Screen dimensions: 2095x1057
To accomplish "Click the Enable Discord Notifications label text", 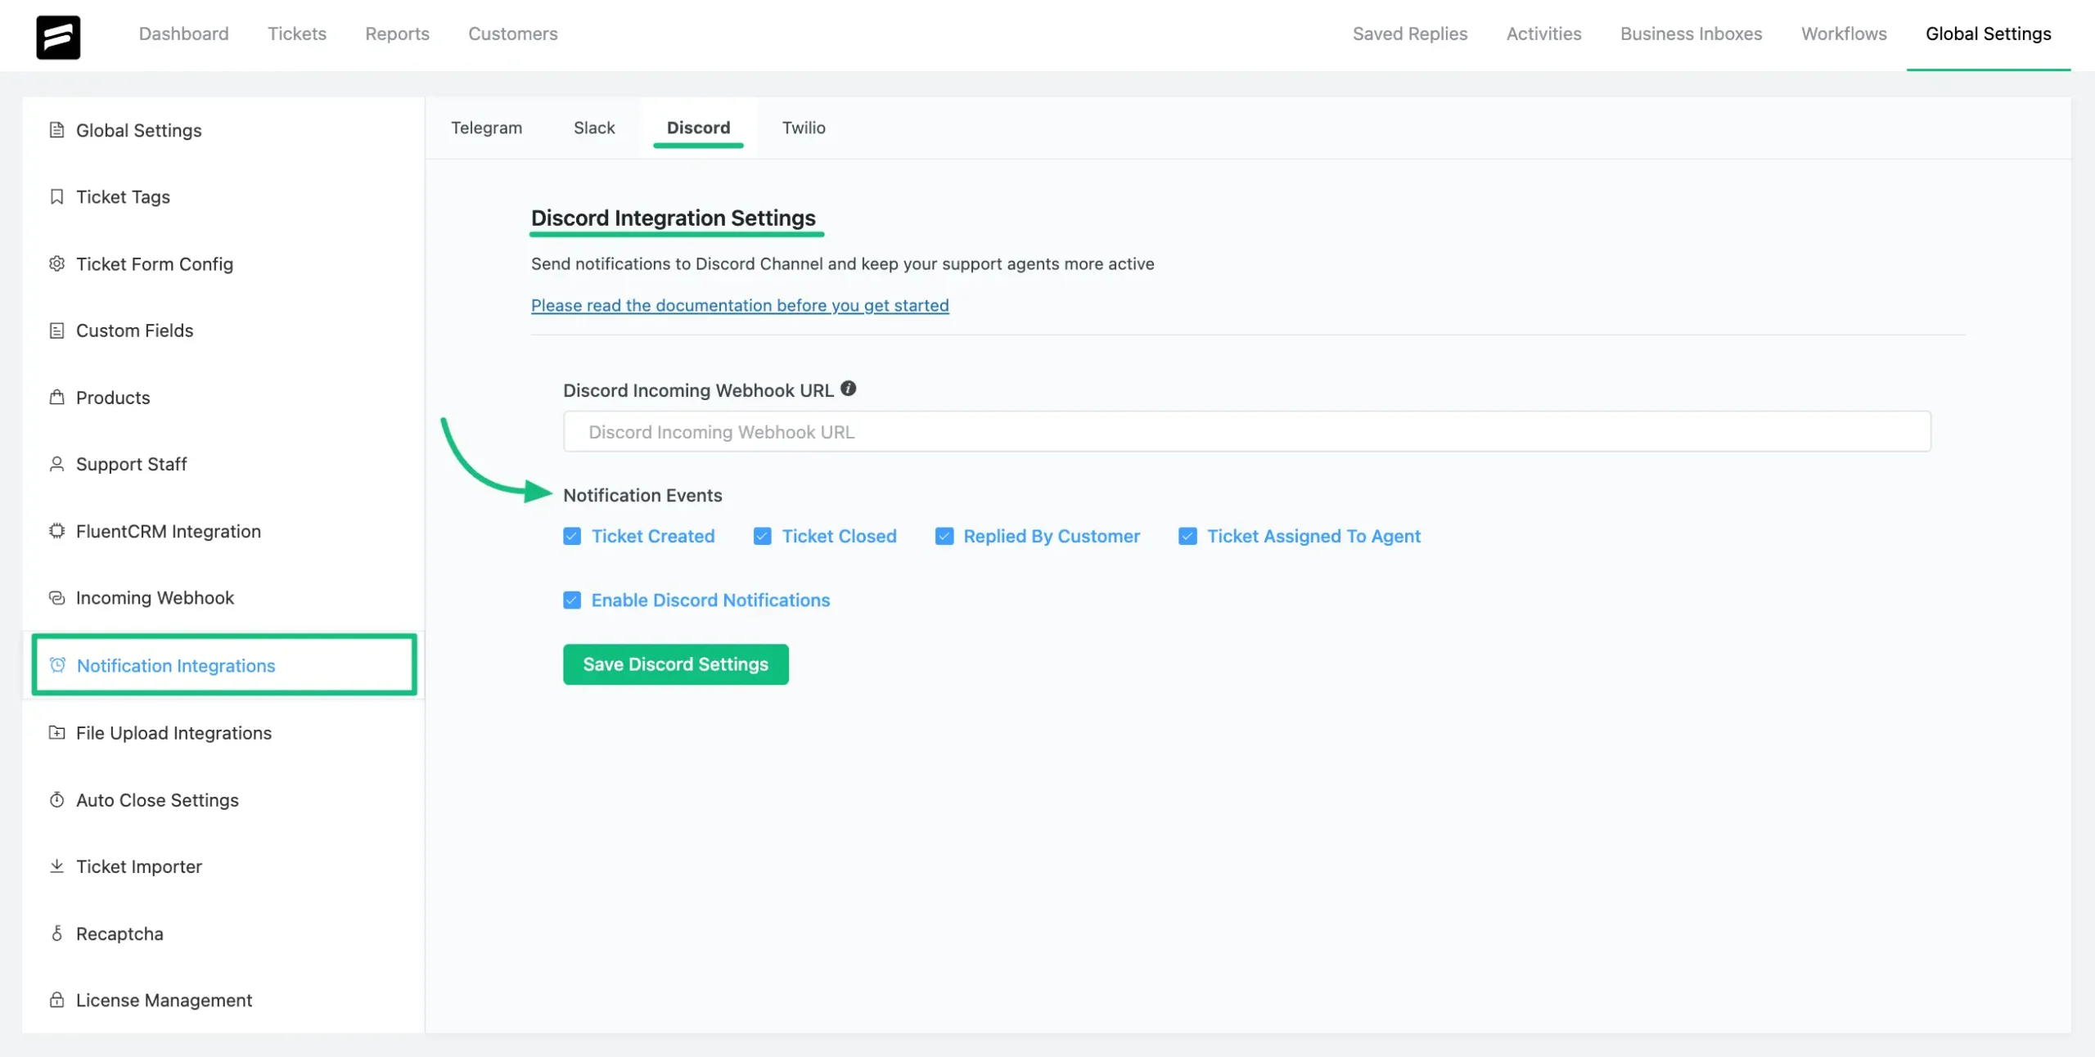I will tap(710, 600).
